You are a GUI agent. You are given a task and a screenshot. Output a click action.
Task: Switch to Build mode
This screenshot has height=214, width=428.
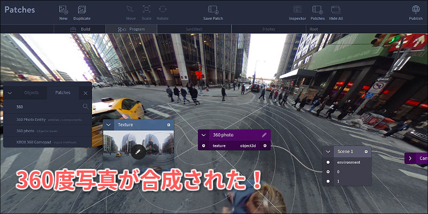(x=80, y=29)
